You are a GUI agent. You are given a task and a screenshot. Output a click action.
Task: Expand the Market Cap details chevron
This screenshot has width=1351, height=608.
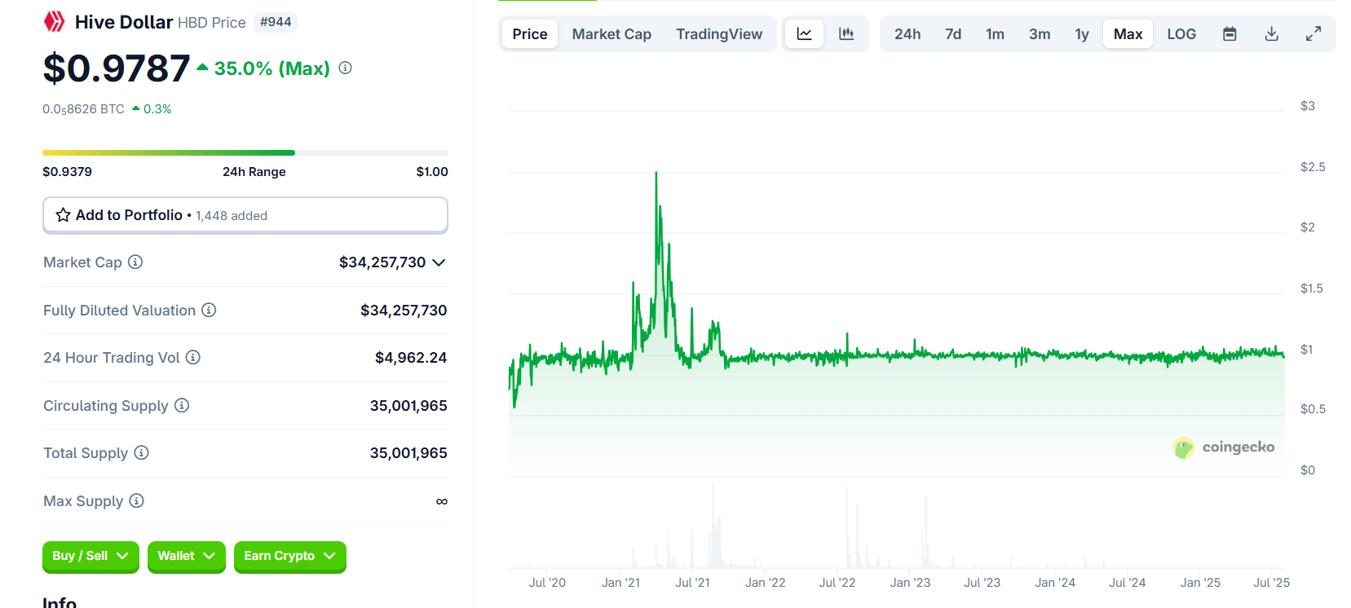click(x=439, y=262)
